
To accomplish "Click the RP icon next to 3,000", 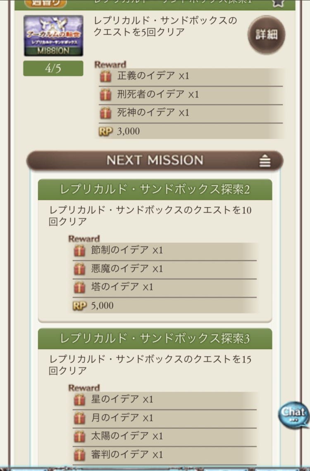I will (106, 131).
